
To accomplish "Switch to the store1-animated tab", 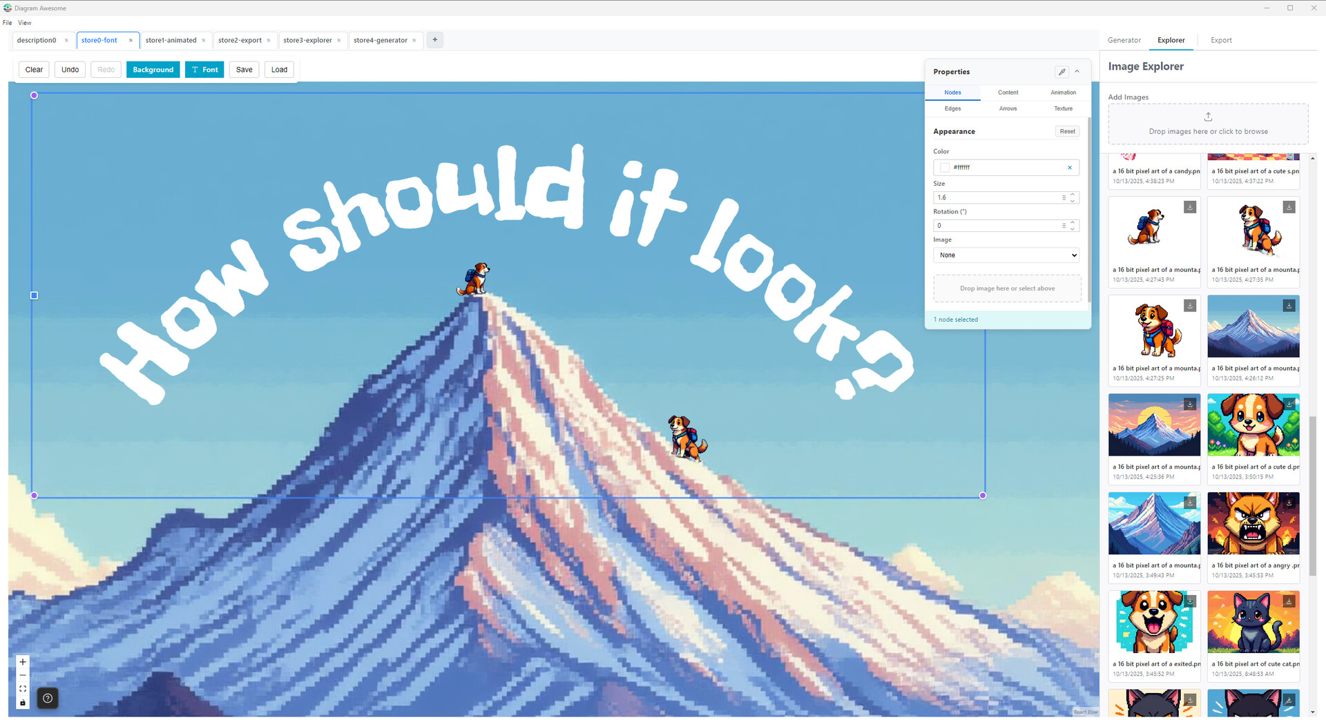I will [x=171, y=41].
